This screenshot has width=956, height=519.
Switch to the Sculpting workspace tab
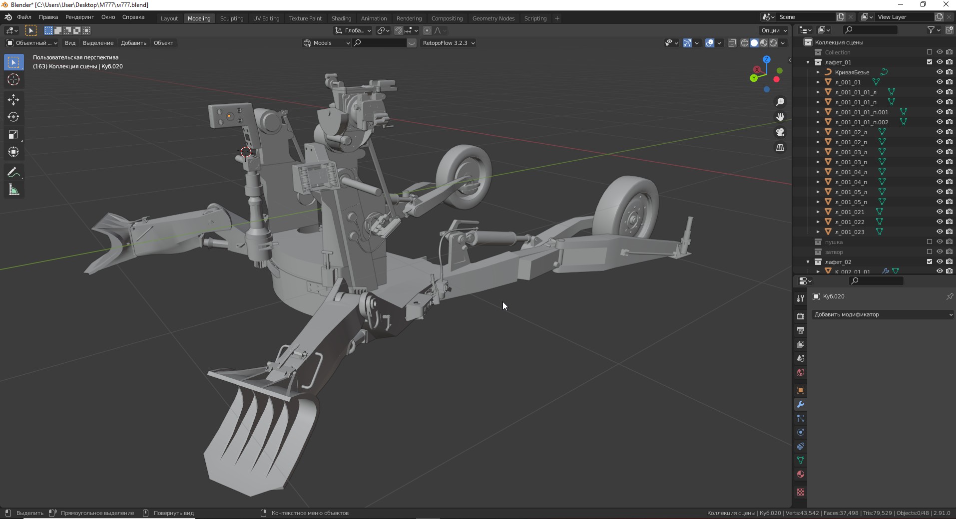[x=232, y=18]
